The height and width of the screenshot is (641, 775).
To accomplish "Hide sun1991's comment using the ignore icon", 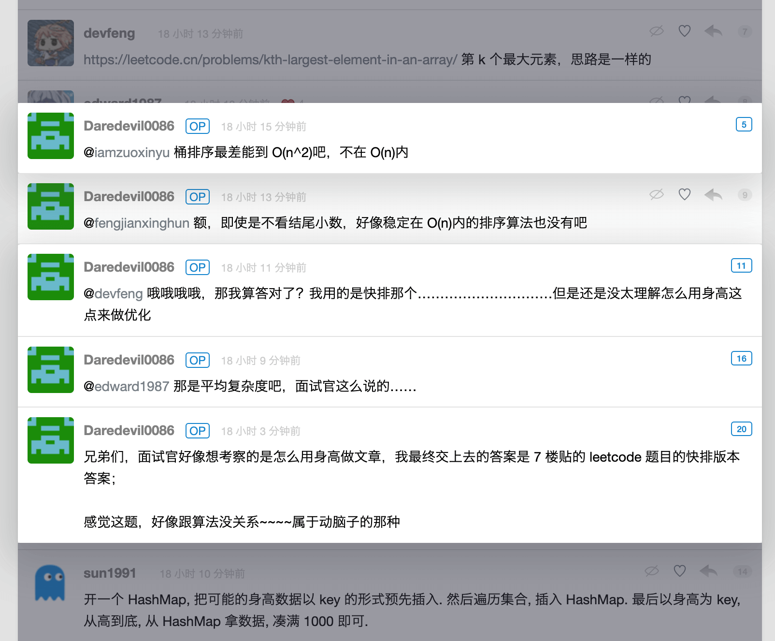I will click(x=651, y=571).
